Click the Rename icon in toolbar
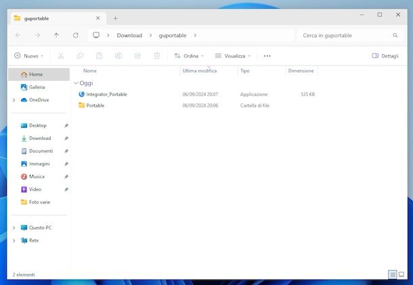The height and width of the screenshot is (285, 413). (x=118, y=55)
